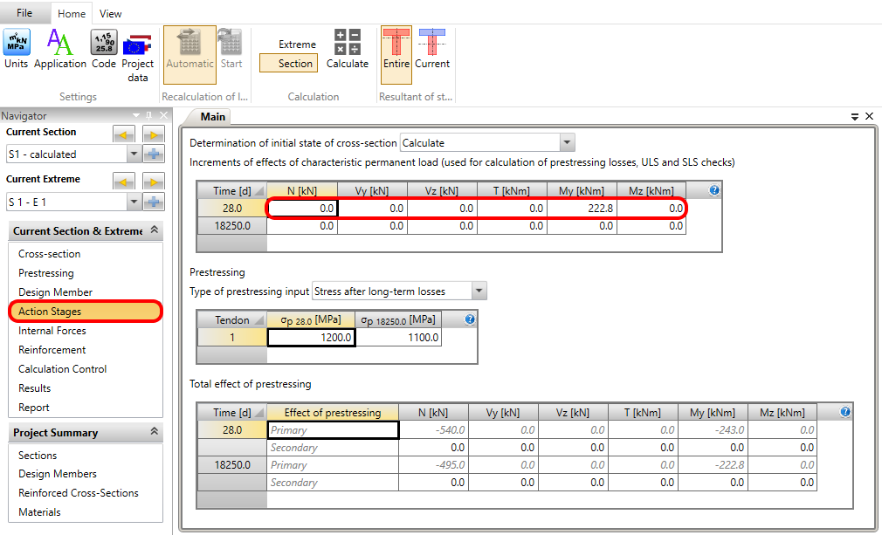Open the Code settings icon
The width and height of the screenshot is (882, 535).
pyautogui.click(x=104, y=49)
